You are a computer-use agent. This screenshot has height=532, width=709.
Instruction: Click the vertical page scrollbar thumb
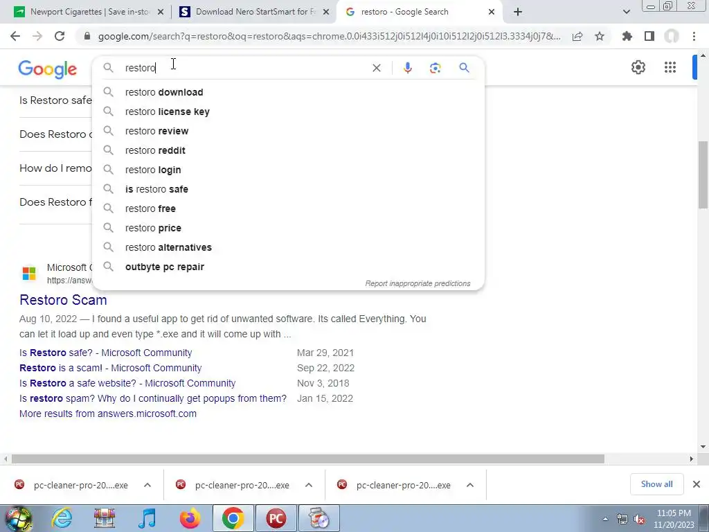(x=703, y=175)
